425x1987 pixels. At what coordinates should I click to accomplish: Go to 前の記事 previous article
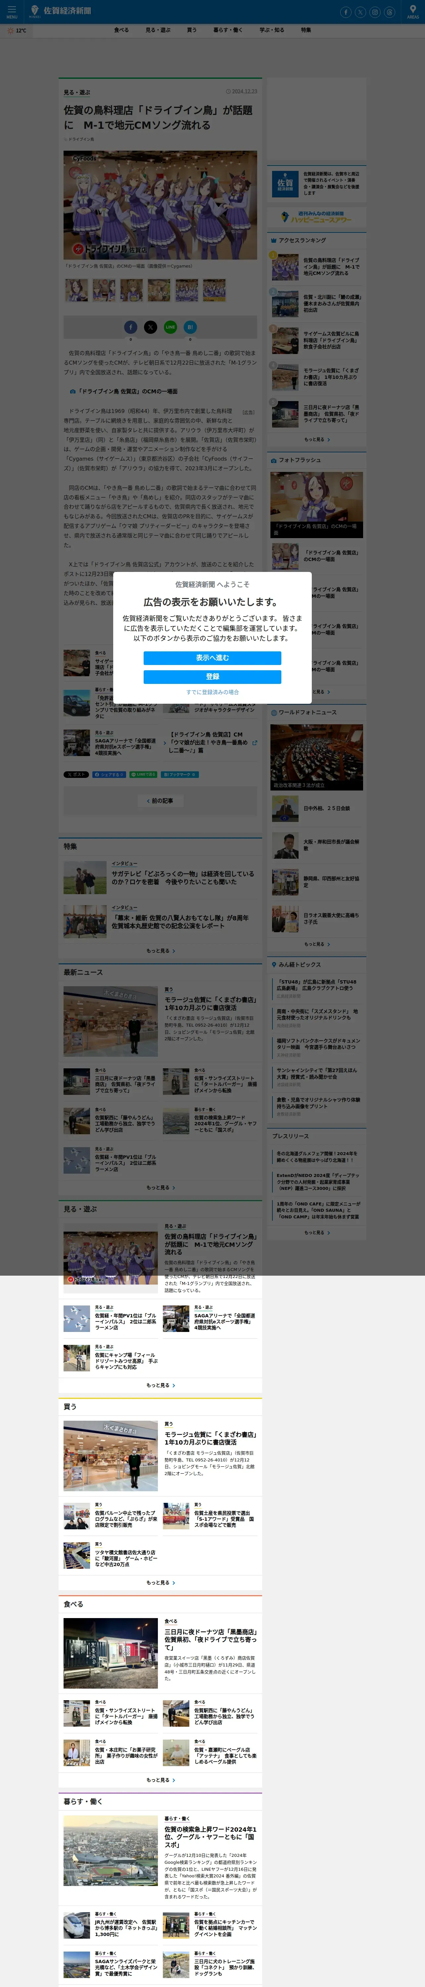161,801
